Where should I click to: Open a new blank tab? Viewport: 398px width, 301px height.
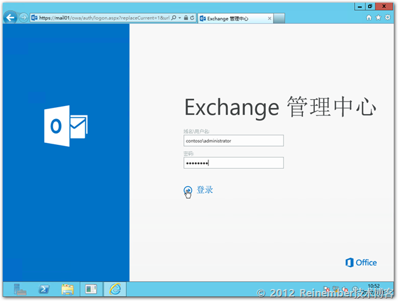coord(279,18)
